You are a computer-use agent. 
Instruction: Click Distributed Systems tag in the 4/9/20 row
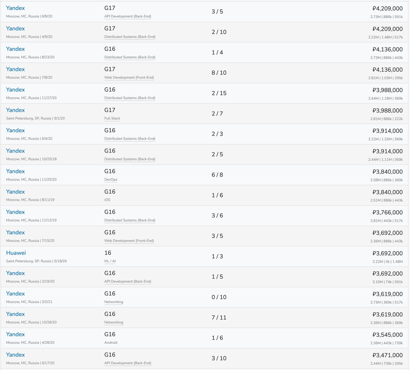click(x=130, y=37)
